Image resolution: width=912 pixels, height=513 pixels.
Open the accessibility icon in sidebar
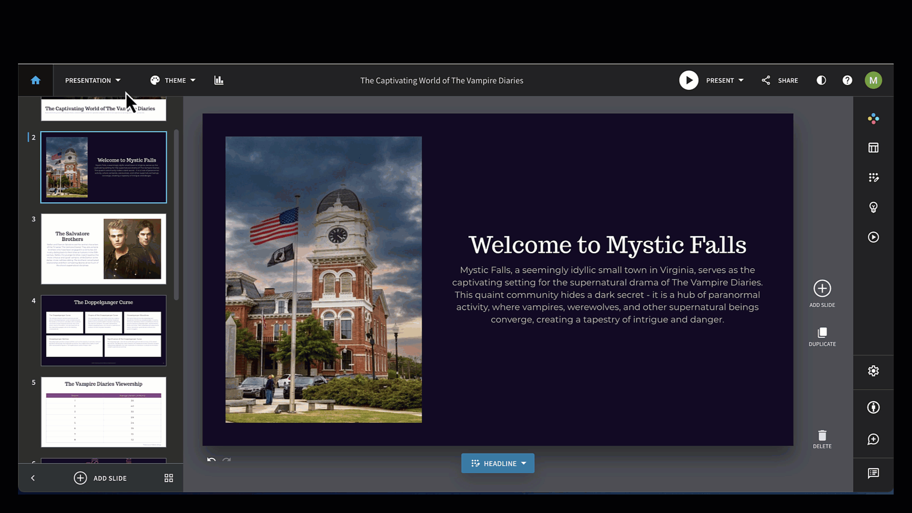[x=873, y=407]
